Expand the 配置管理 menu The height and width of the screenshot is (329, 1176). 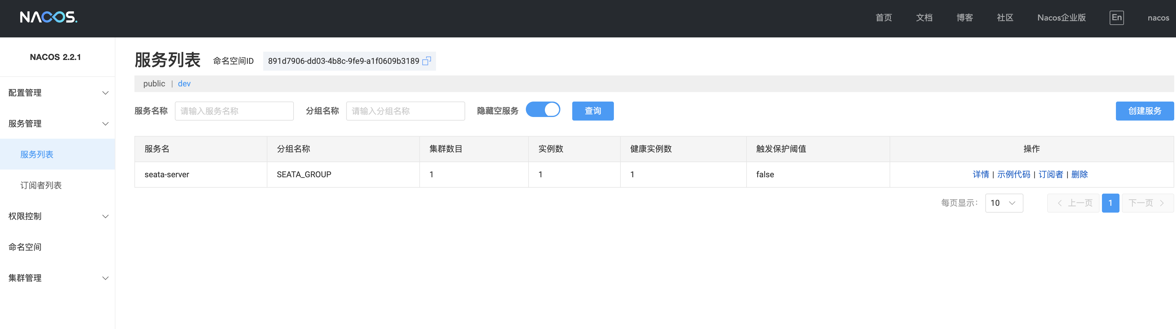(x=57, y=93)
